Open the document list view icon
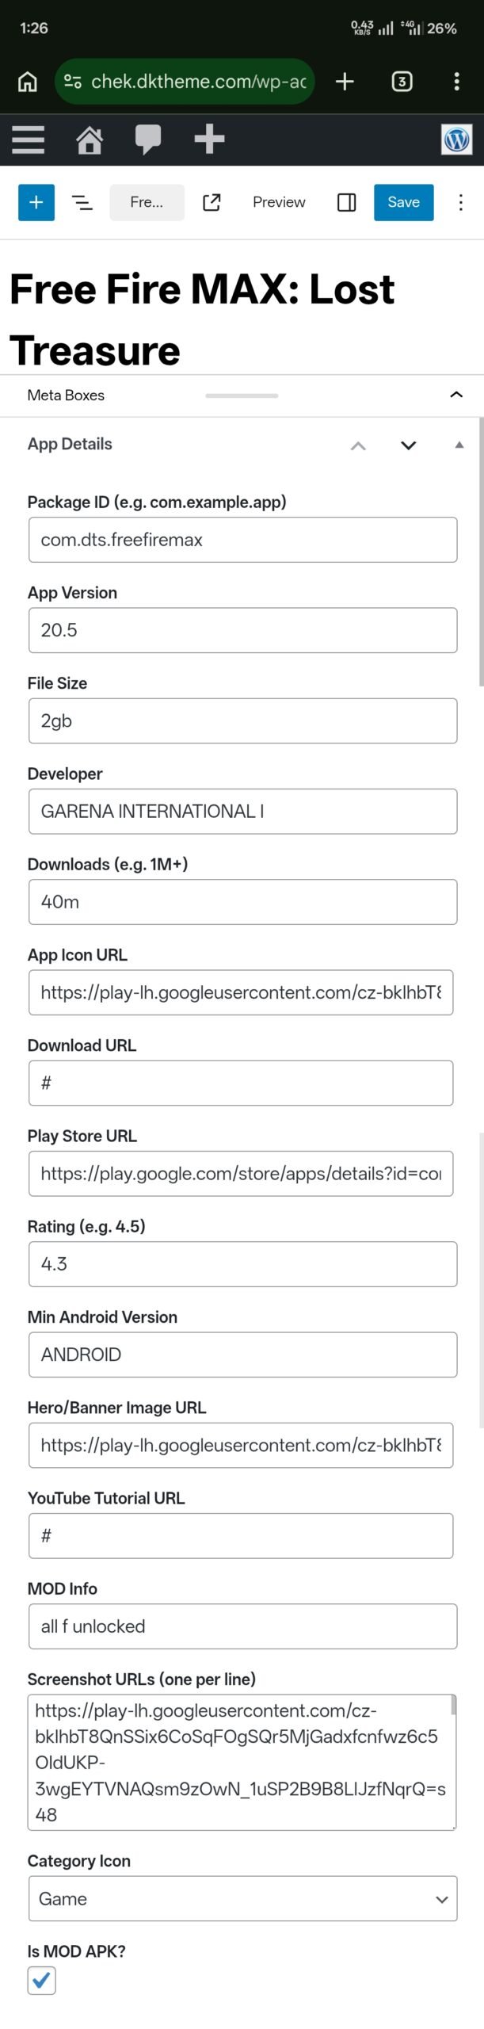Viewport: 484px width, 2029px height. [x=82, y=202]
